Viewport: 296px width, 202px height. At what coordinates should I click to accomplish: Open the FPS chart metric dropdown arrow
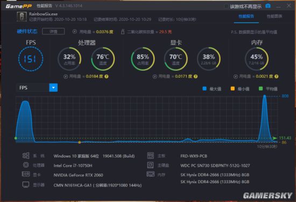tap(53, 88)
